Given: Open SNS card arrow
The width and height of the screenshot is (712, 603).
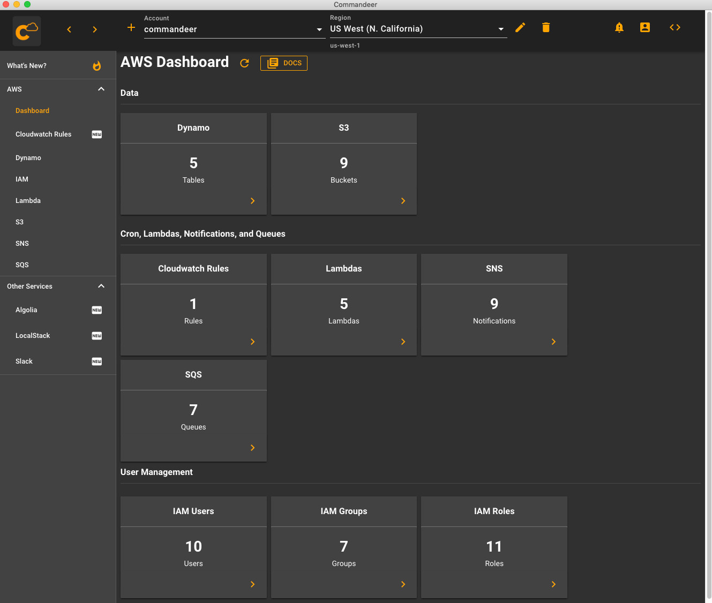Looking at the screenshot, I should [554, 342].
